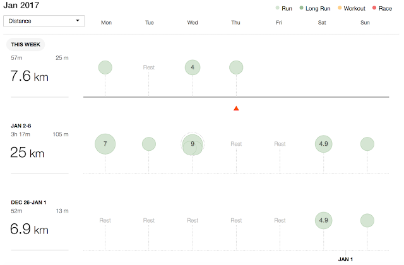Click this week's Monday run bubble

tap(105, 68)
